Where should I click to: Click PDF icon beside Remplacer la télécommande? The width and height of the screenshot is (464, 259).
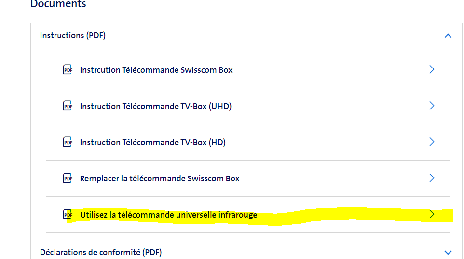pos(68,178)
